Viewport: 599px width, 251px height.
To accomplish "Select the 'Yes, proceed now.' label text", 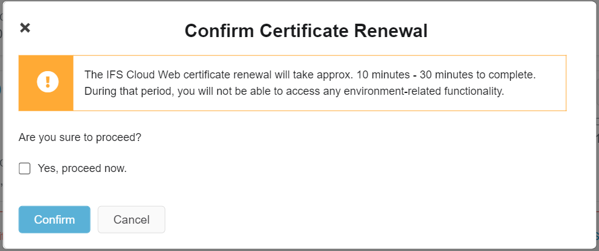I will pyautogui.click(x=82, y=168).
